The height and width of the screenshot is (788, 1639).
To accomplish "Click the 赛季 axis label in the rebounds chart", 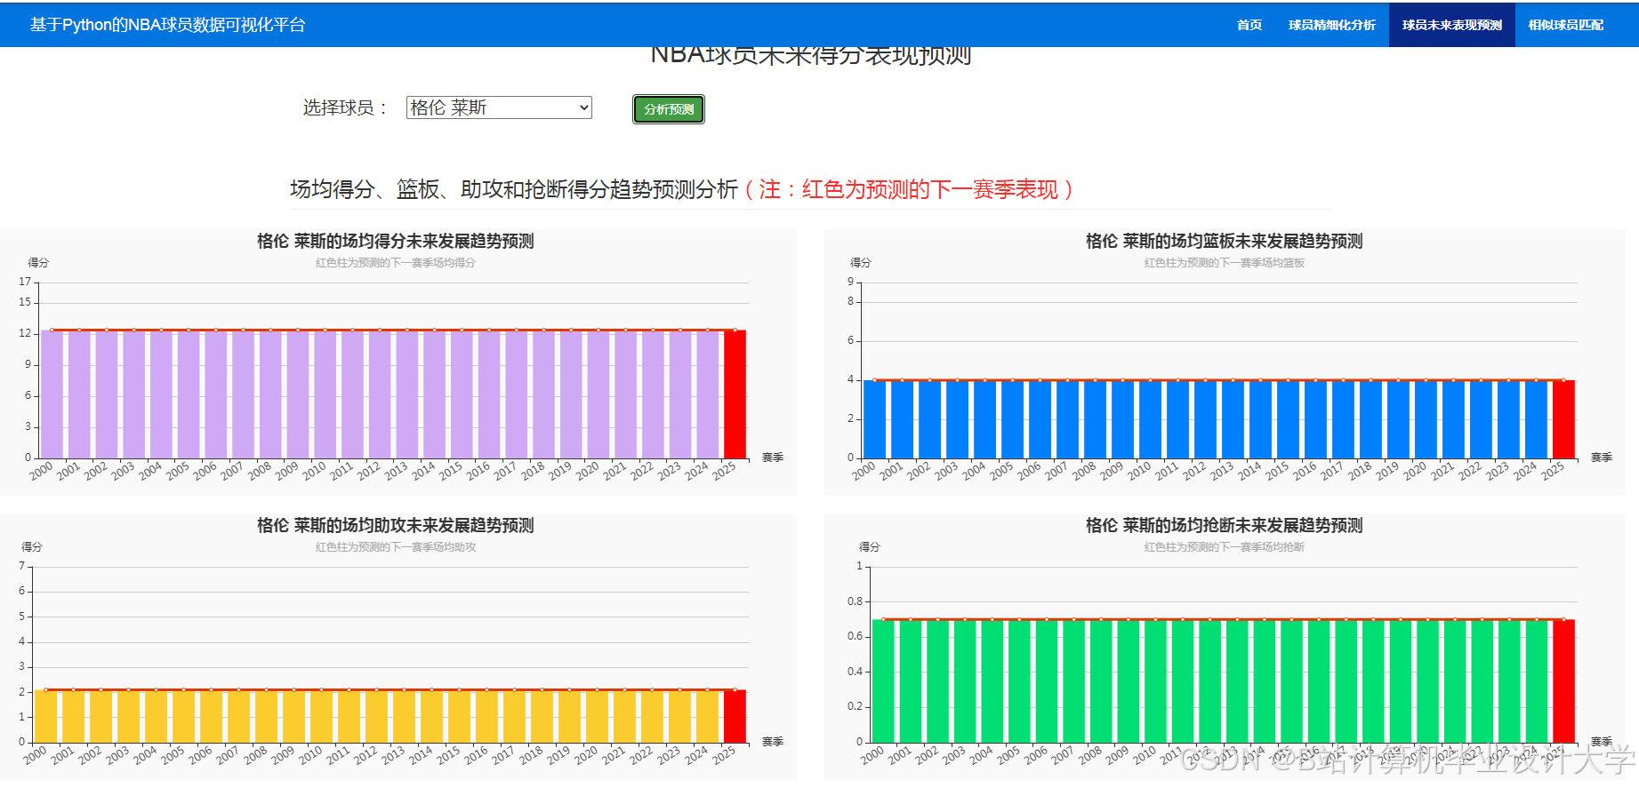I will (1602, 458).
